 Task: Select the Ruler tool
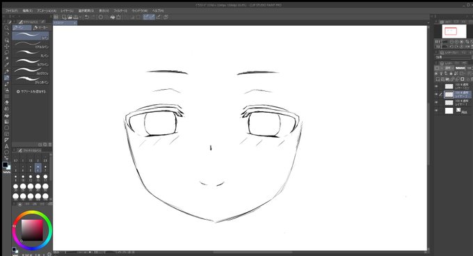coord(7,141)
